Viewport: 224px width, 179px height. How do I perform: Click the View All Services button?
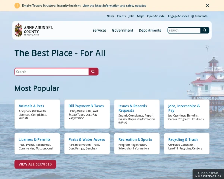35,164
